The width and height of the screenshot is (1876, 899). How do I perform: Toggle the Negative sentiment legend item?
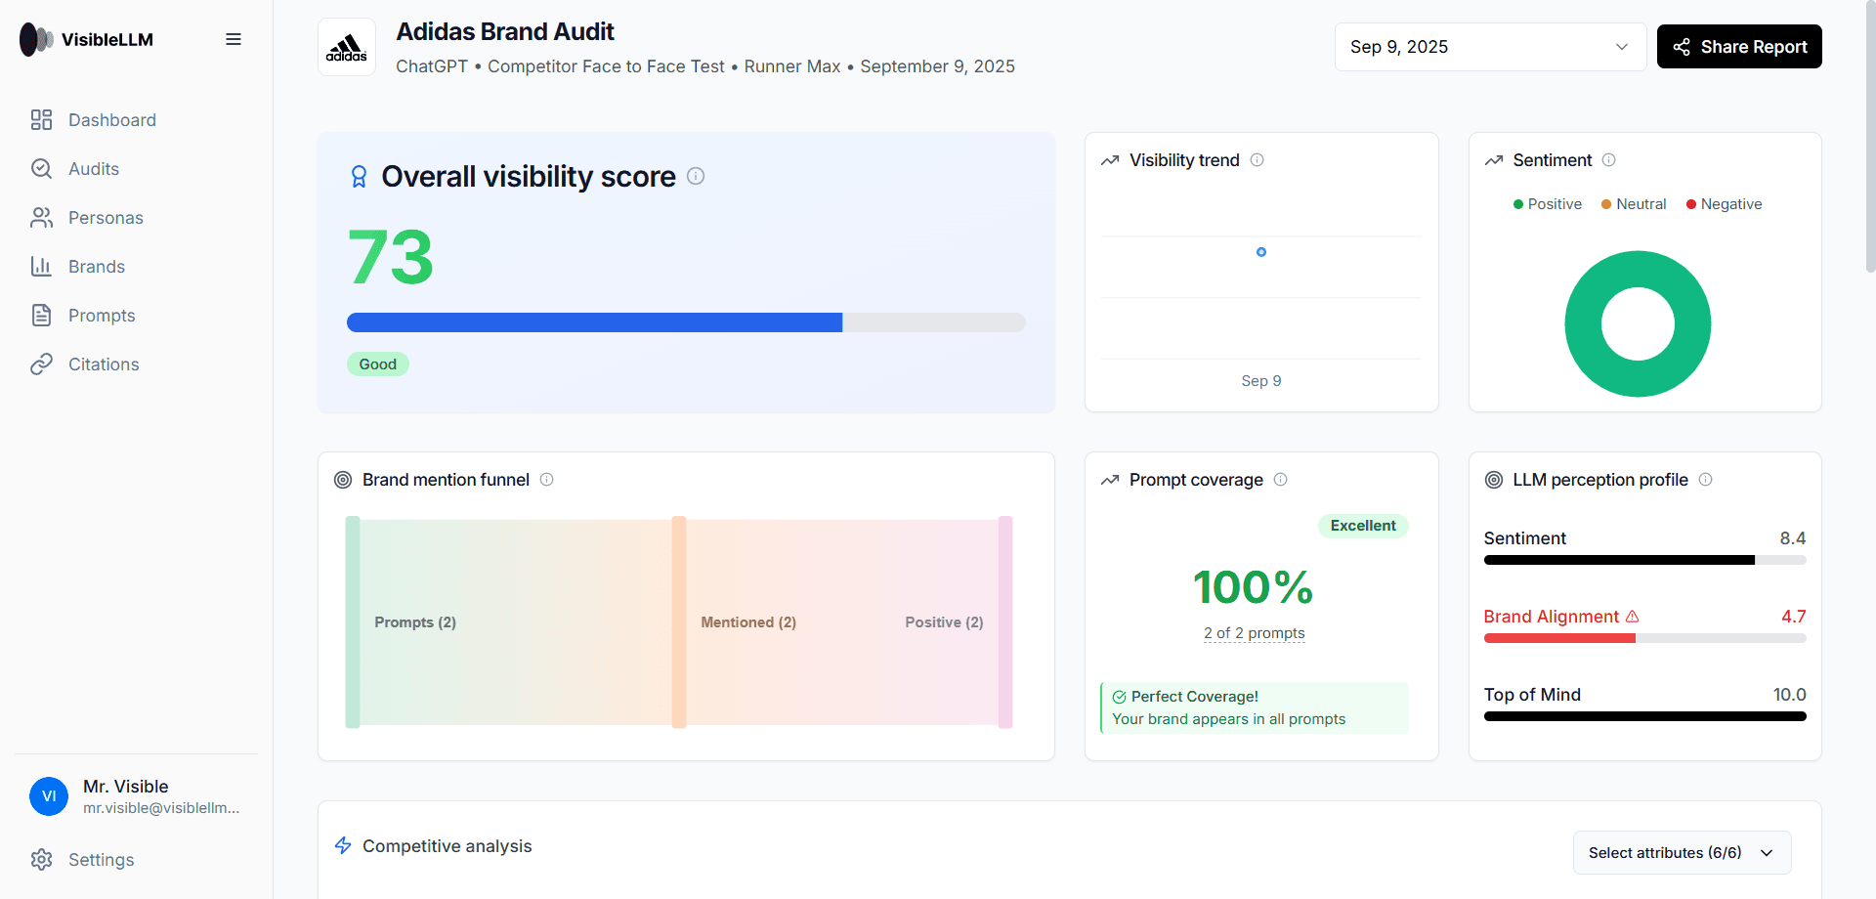[x=1725, y=204]
